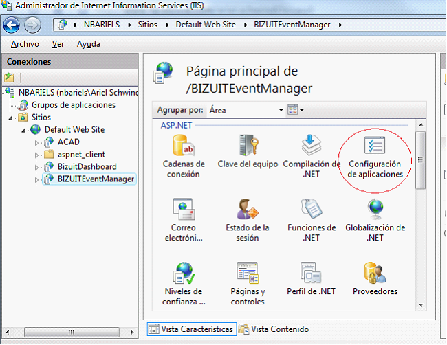The height and width of the screenshot is (345, 447).
Task: Click the features list scroll down arrow
Action: click(x=421, y=305)
